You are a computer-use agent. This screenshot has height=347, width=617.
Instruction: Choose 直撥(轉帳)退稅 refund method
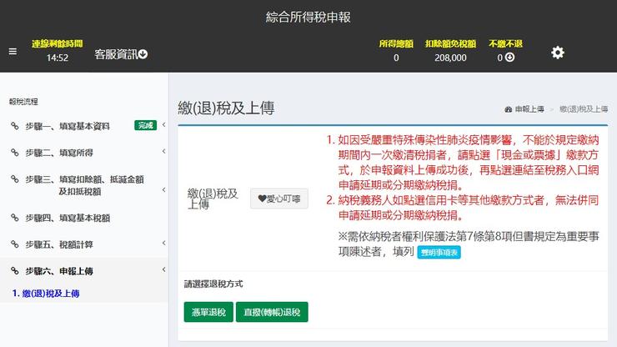coord(272,313)
